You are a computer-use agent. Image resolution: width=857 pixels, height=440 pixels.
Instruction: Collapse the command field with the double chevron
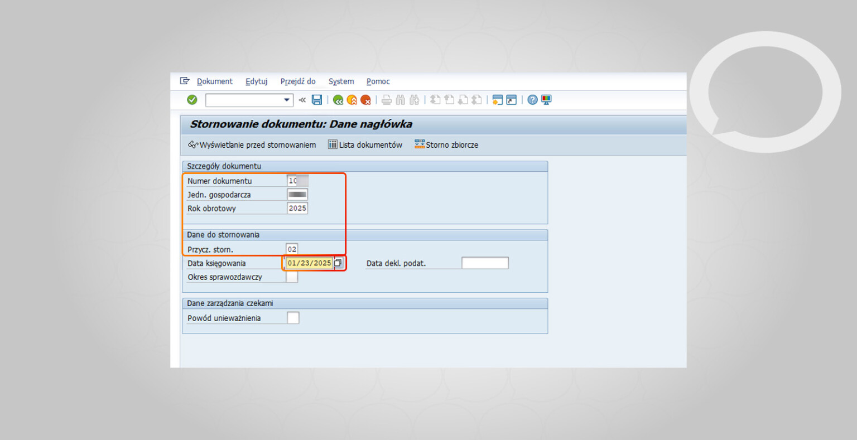302,100
